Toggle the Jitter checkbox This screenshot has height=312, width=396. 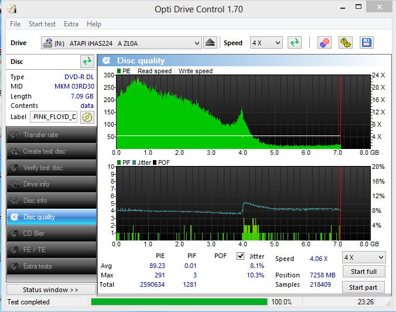(240, 256)
